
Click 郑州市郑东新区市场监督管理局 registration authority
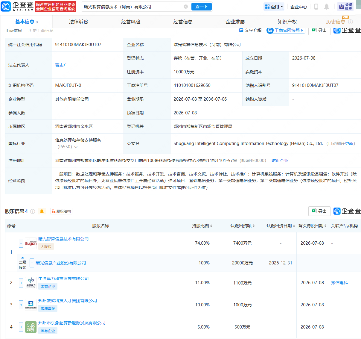point(203,126)
